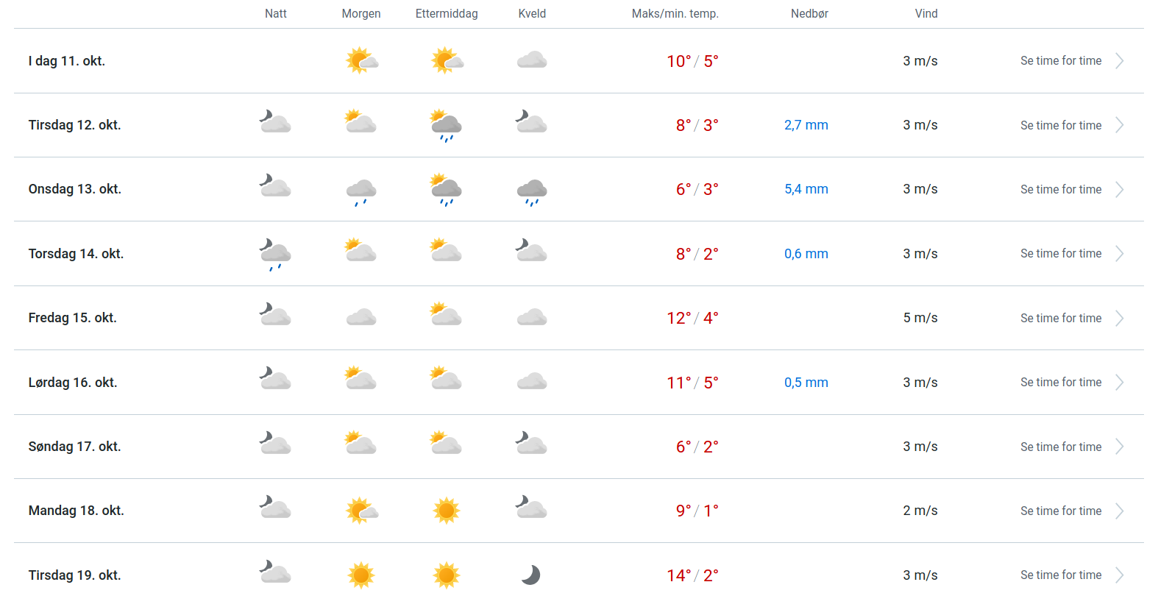
Task: Open 'Se time for time' for Fredag 15. okt.
Action: point(1061,318)
